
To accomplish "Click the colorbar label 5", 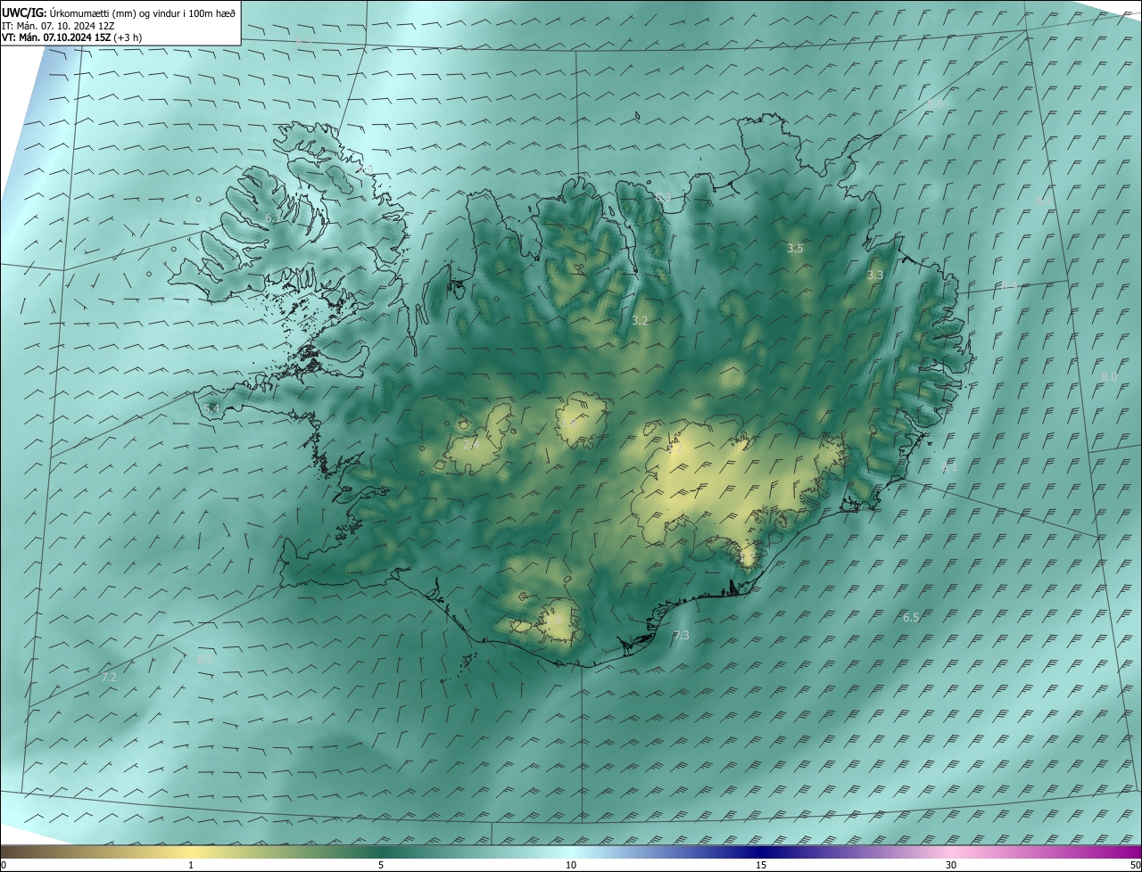I will (381, 866).
